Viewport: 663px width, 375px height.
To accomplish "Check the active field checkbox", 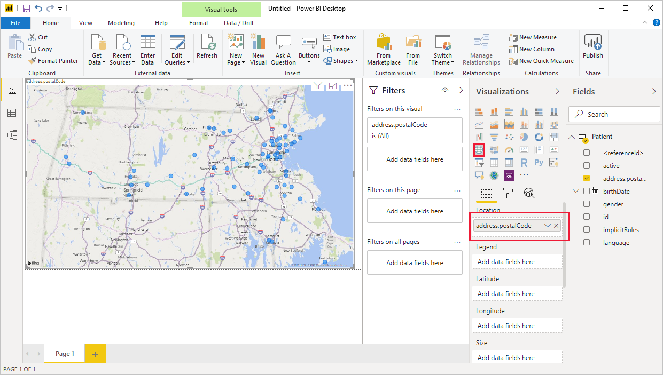I will click(x=587, y=166).
